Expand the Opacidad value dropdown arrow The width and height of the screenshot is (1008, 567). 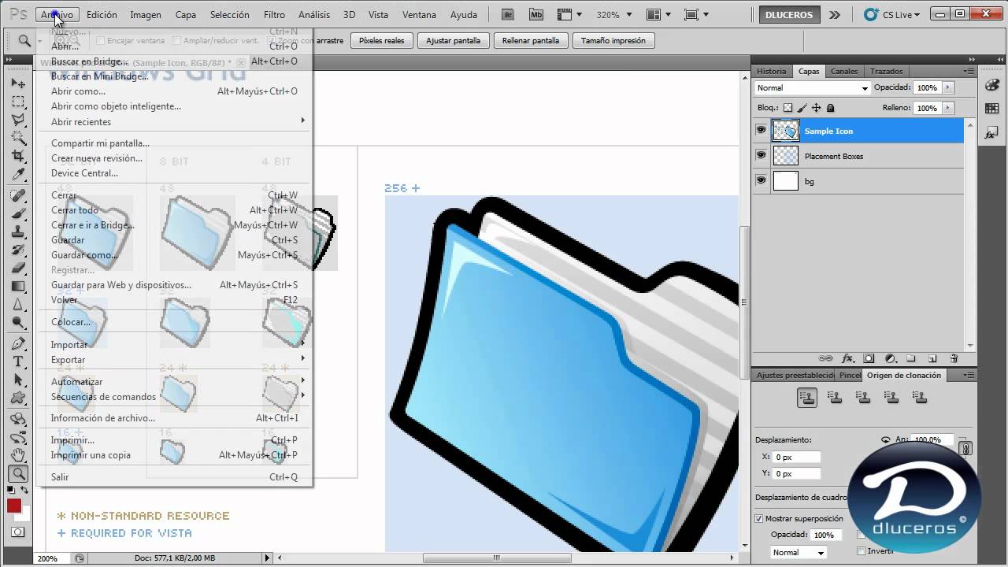coord(947,87)
